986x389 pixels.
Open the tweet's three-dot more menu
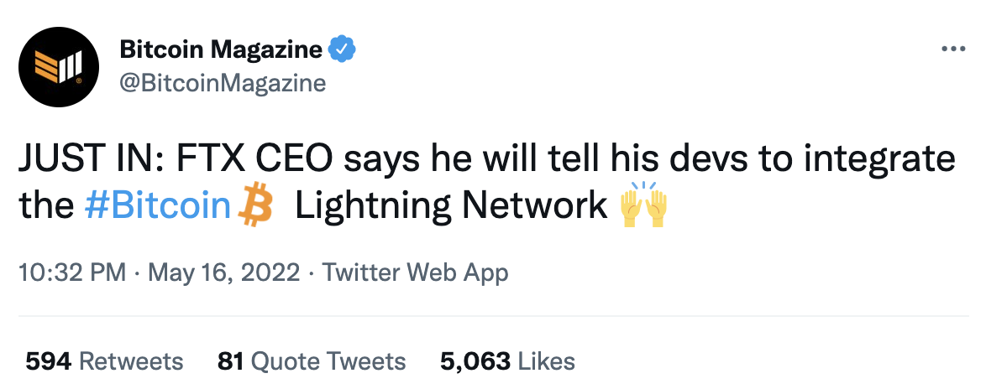pyautogui.click(x=953, y=49)
